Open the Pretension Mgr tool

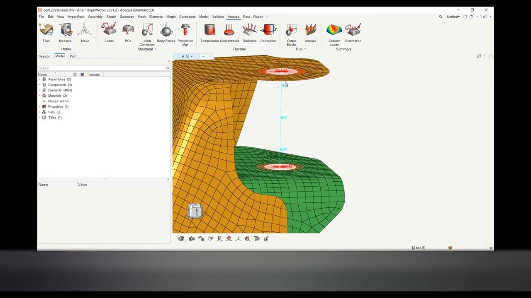pos(185,35)
